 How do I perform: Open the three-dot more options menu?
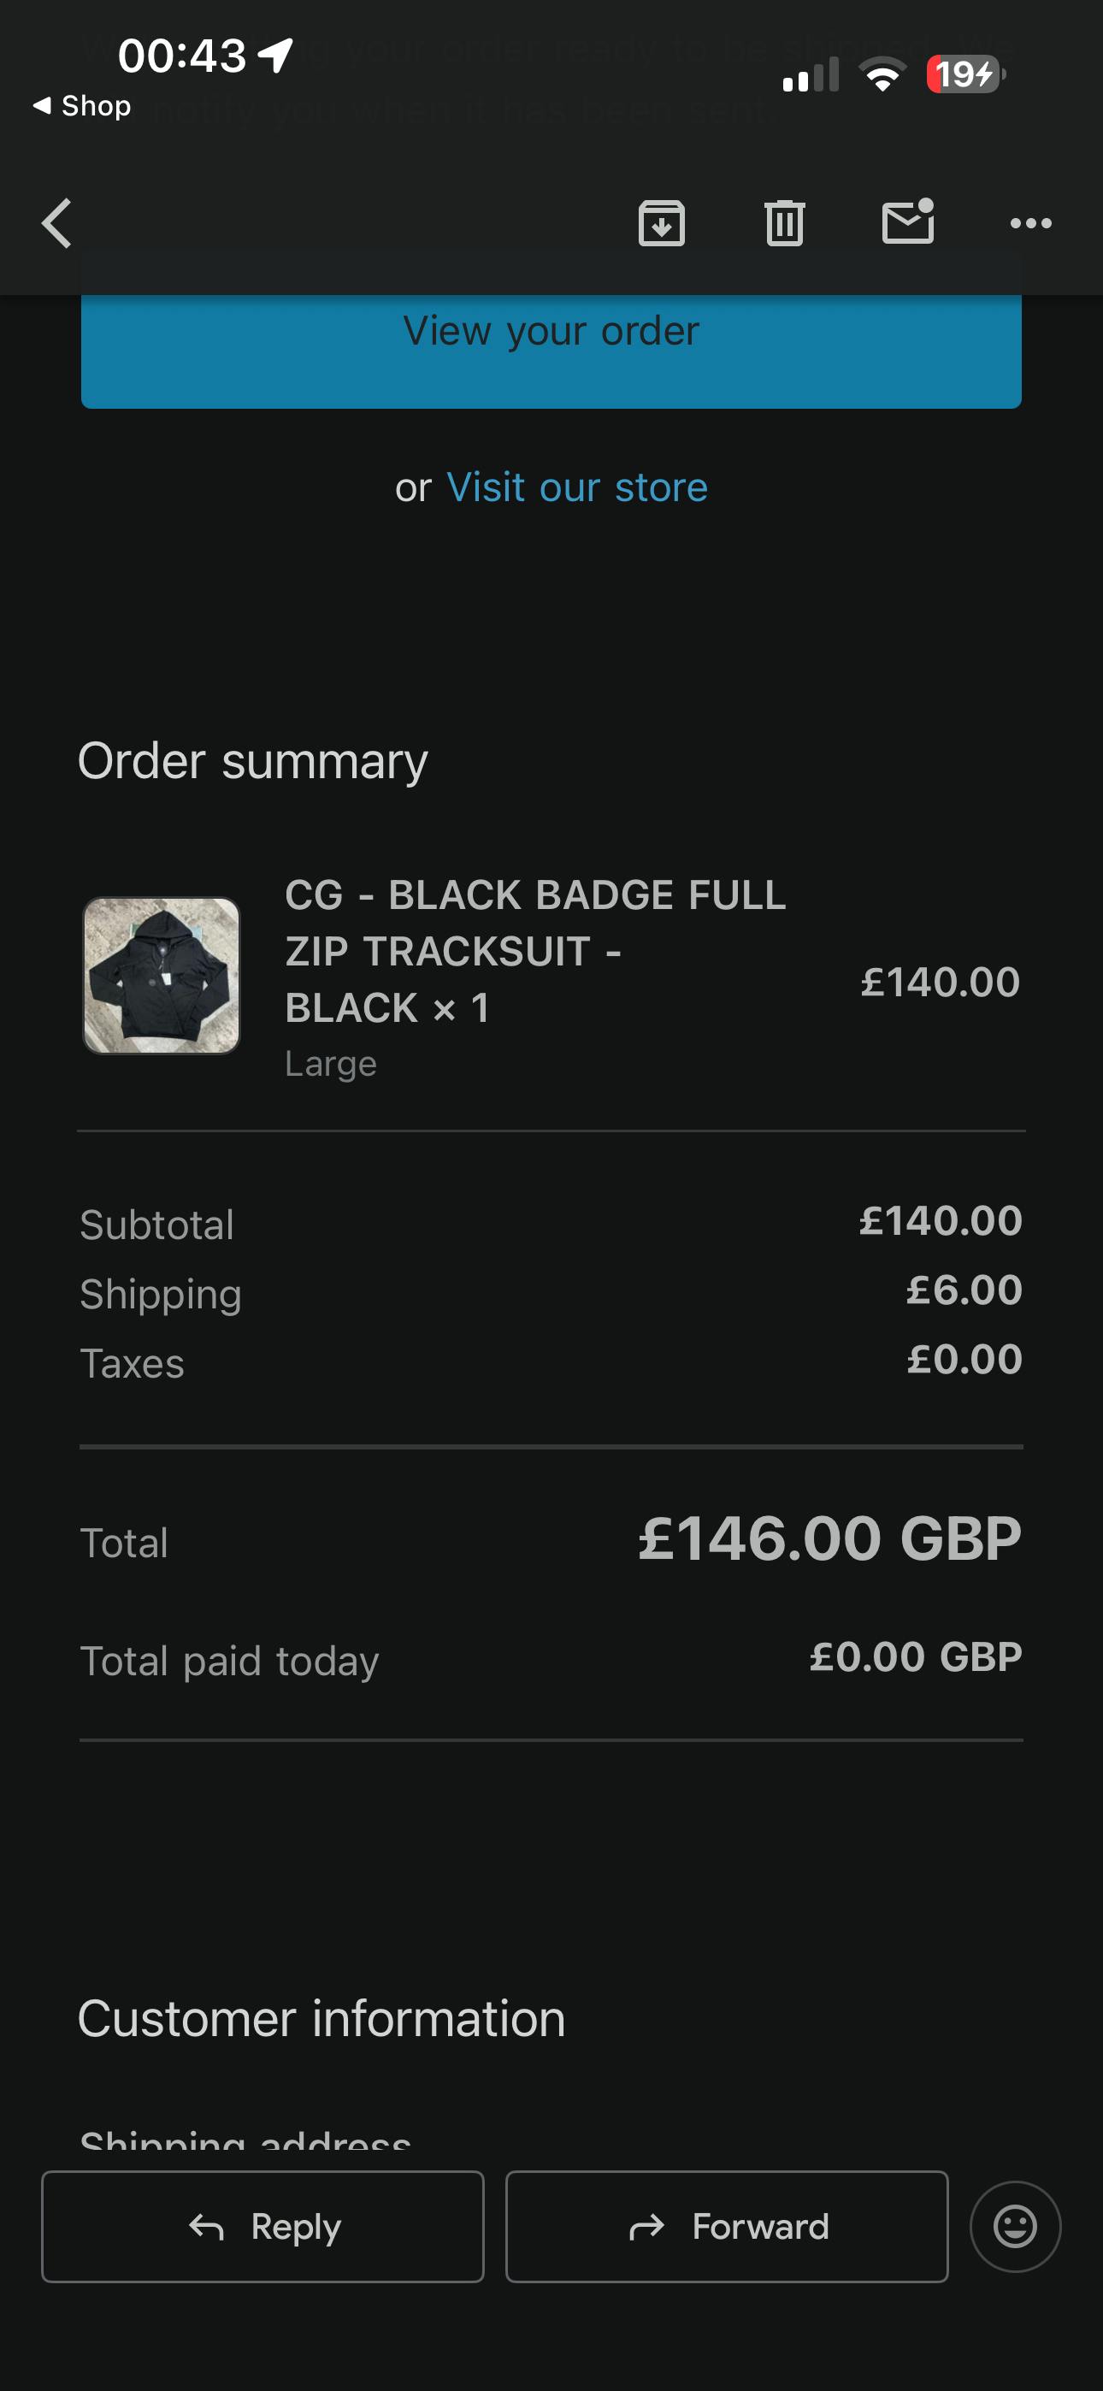1030,224
